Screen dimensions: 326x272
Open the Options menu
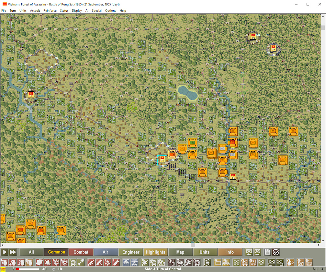tap(110, 11)
